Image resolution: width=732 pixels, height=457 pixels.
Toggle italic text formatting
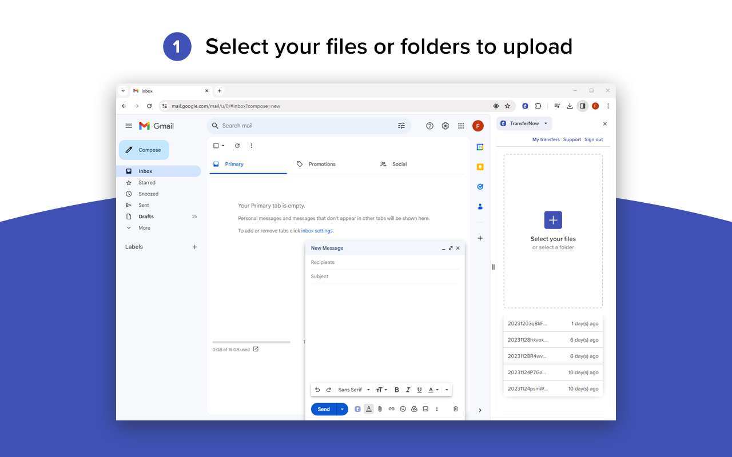coord(408,389)
